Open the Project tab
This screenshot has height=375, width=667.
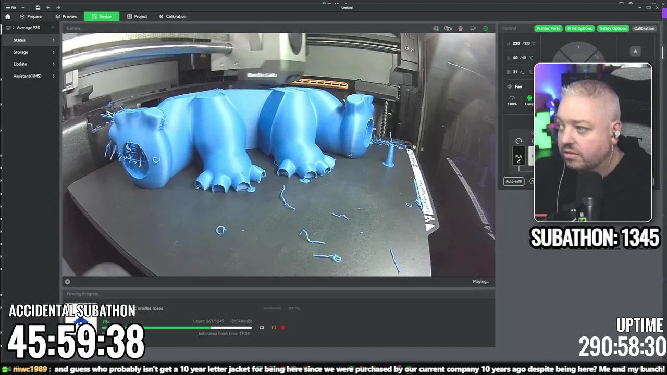[x=137, y=16]
